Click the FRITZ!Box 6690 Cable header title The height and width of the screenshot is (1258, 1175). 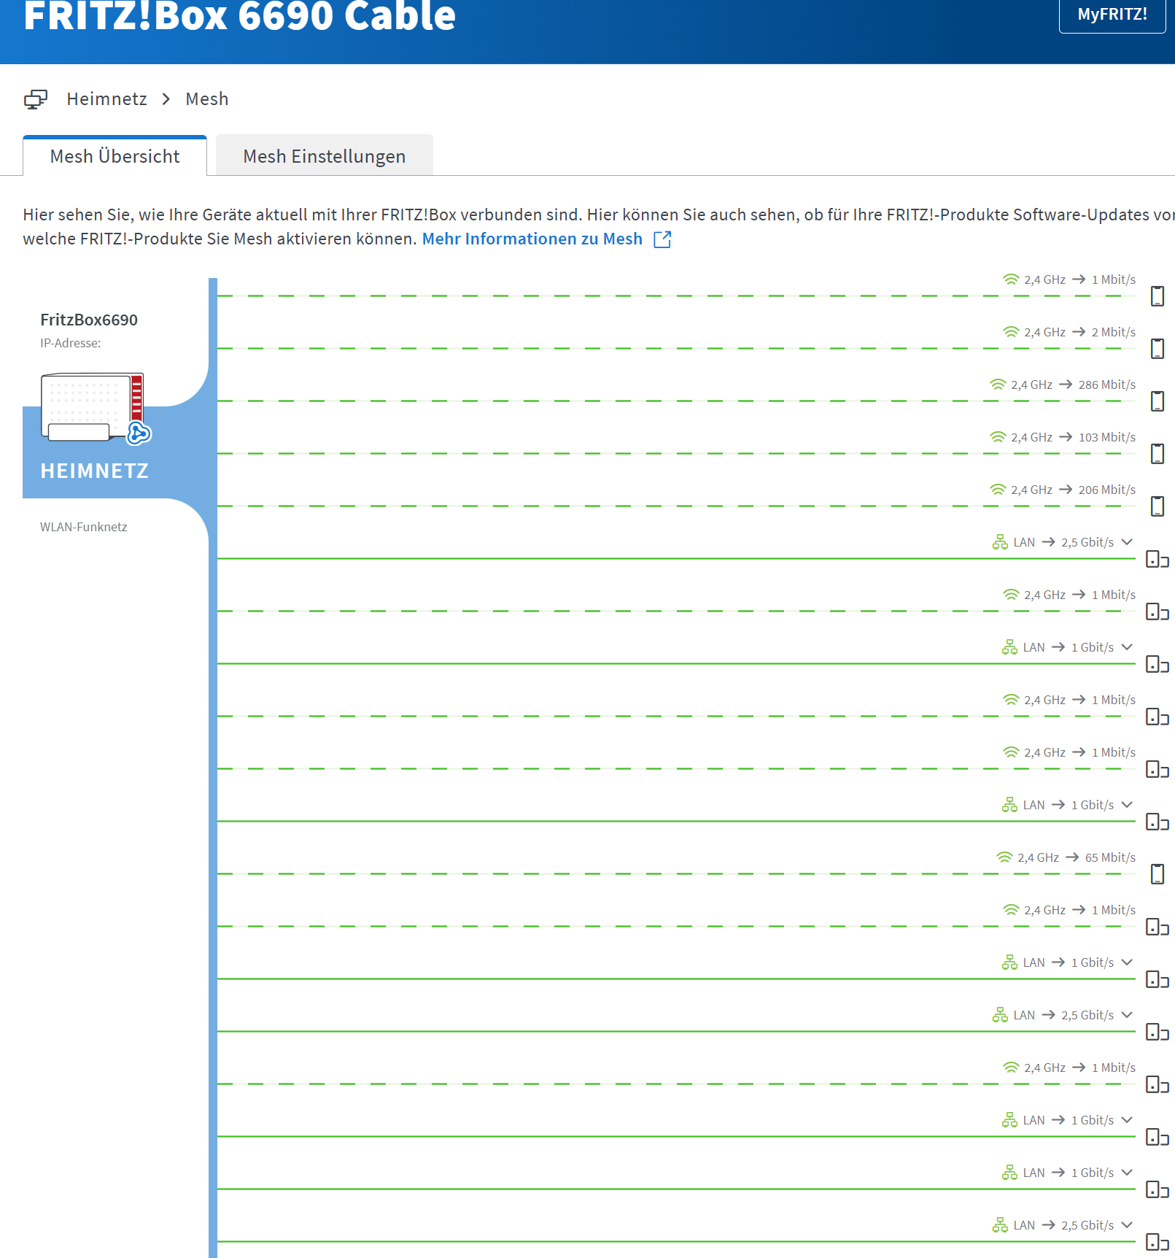tap(239, 16)
